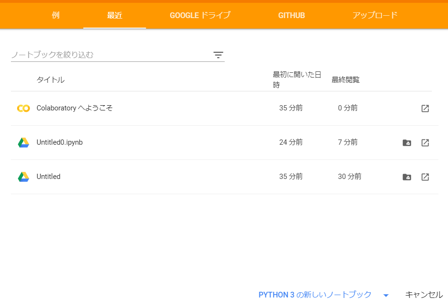Create a PYTHON 3 の新しいノートブック
The width and height of the screenshot is (448, 307).
[x=315, y=295]
